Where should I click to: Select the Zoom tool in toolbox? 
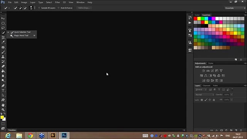pos(3,110)
